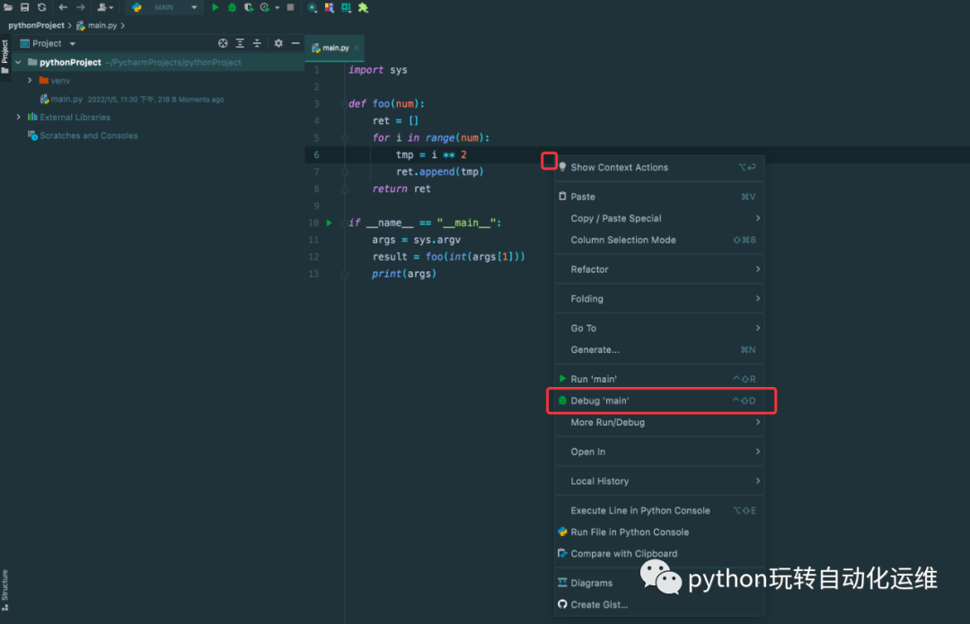This screenshot has height=624, width=970.
Task: Click Collapse All icon in Project panel
Action: click(x=257, y=43)
